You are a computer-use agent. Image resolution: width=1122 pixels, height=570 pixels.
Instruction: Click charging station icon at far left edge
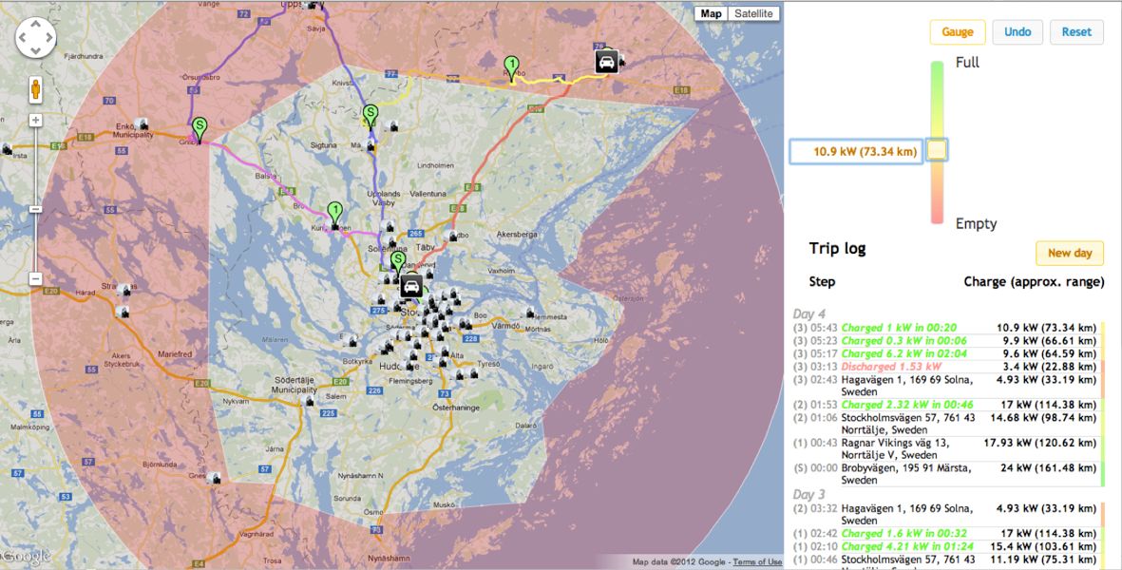(7, 149)
